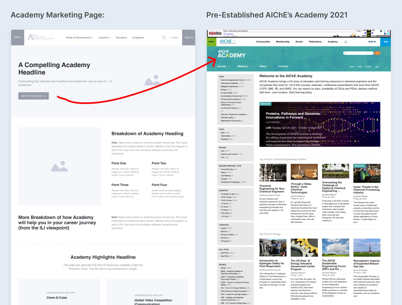Image resolution: width=402 pixels, height=305 pixels.
Task: Expand the Courses dropdown
Action: pos(222,66)
